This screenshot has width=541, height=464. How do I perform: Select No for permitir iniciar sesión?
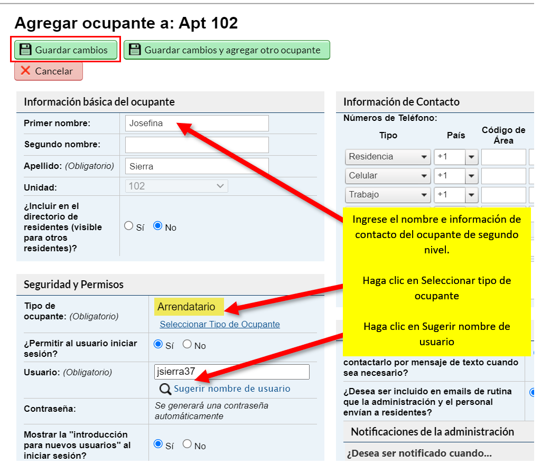tap(187, 344)
